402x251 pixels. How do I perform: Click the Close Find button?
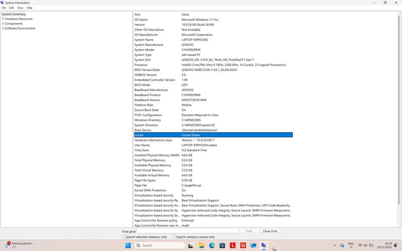[x=270, y=231]
